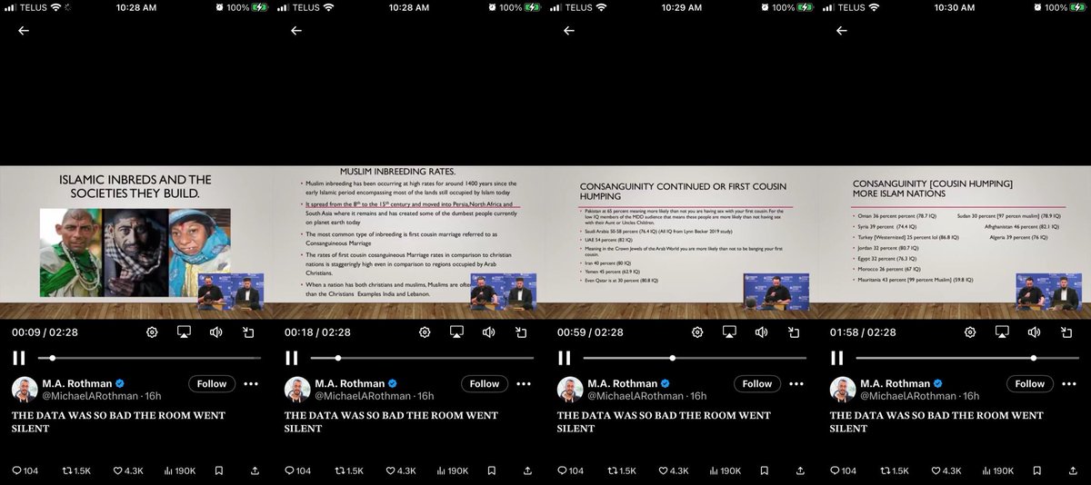Go back using arrow in the 01:58 screenshot

(x=842, y=31)
